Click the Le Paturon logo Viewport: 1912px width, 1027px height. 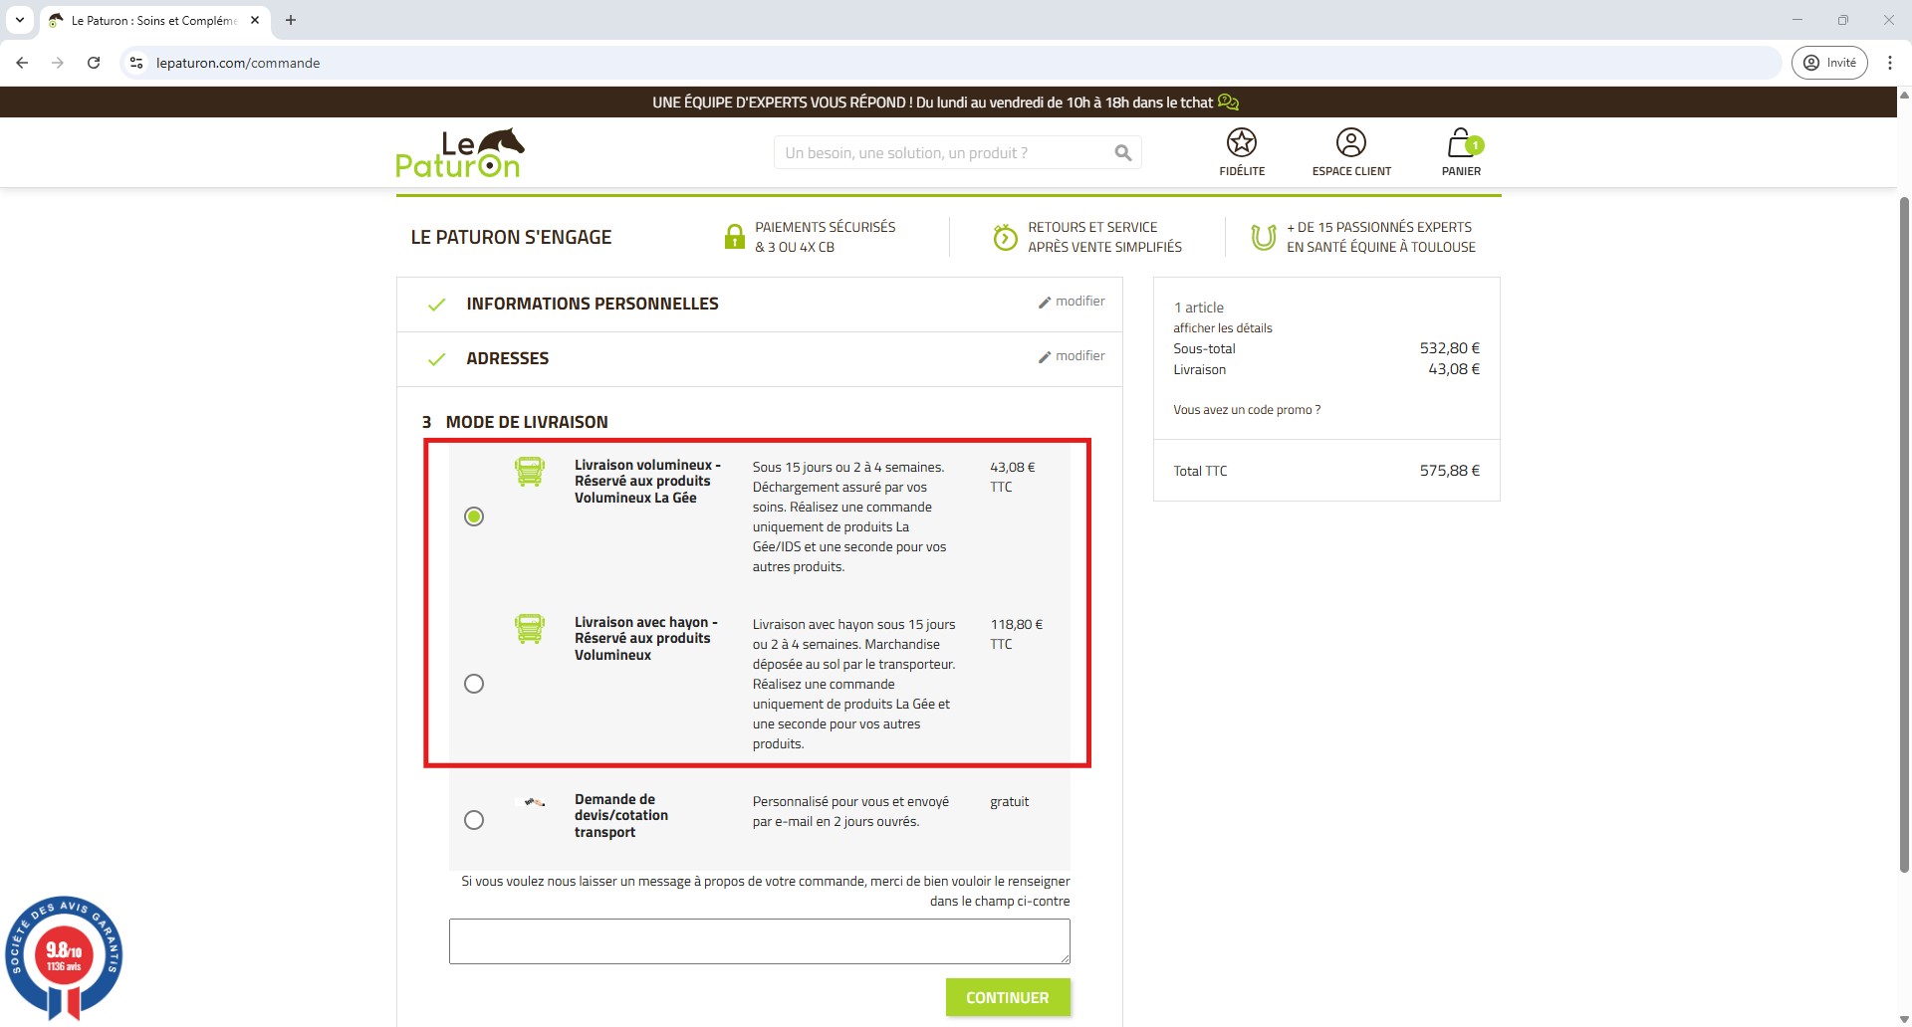coord(460,153)
